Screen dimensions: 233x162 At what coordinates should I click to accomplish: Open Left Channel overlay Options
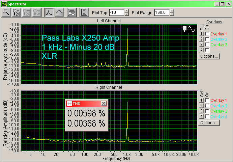click(209, 56)
